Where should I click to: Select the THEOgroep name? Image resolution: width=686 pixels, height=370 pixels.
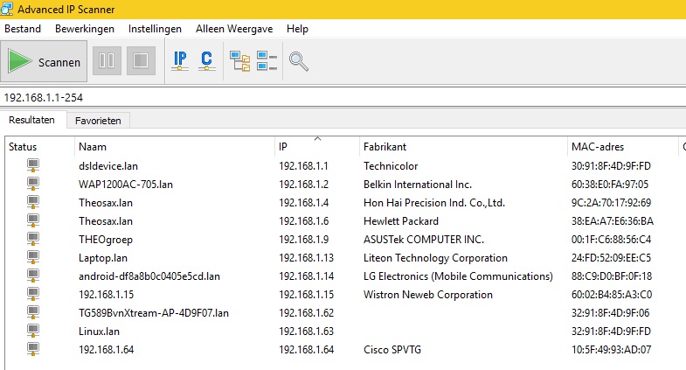tap(106, 240)
